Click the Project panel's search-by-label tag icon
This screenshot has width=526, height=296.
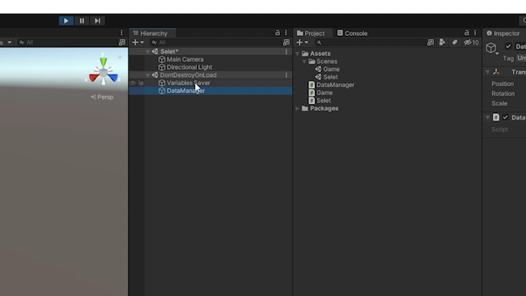click(454, 42)
